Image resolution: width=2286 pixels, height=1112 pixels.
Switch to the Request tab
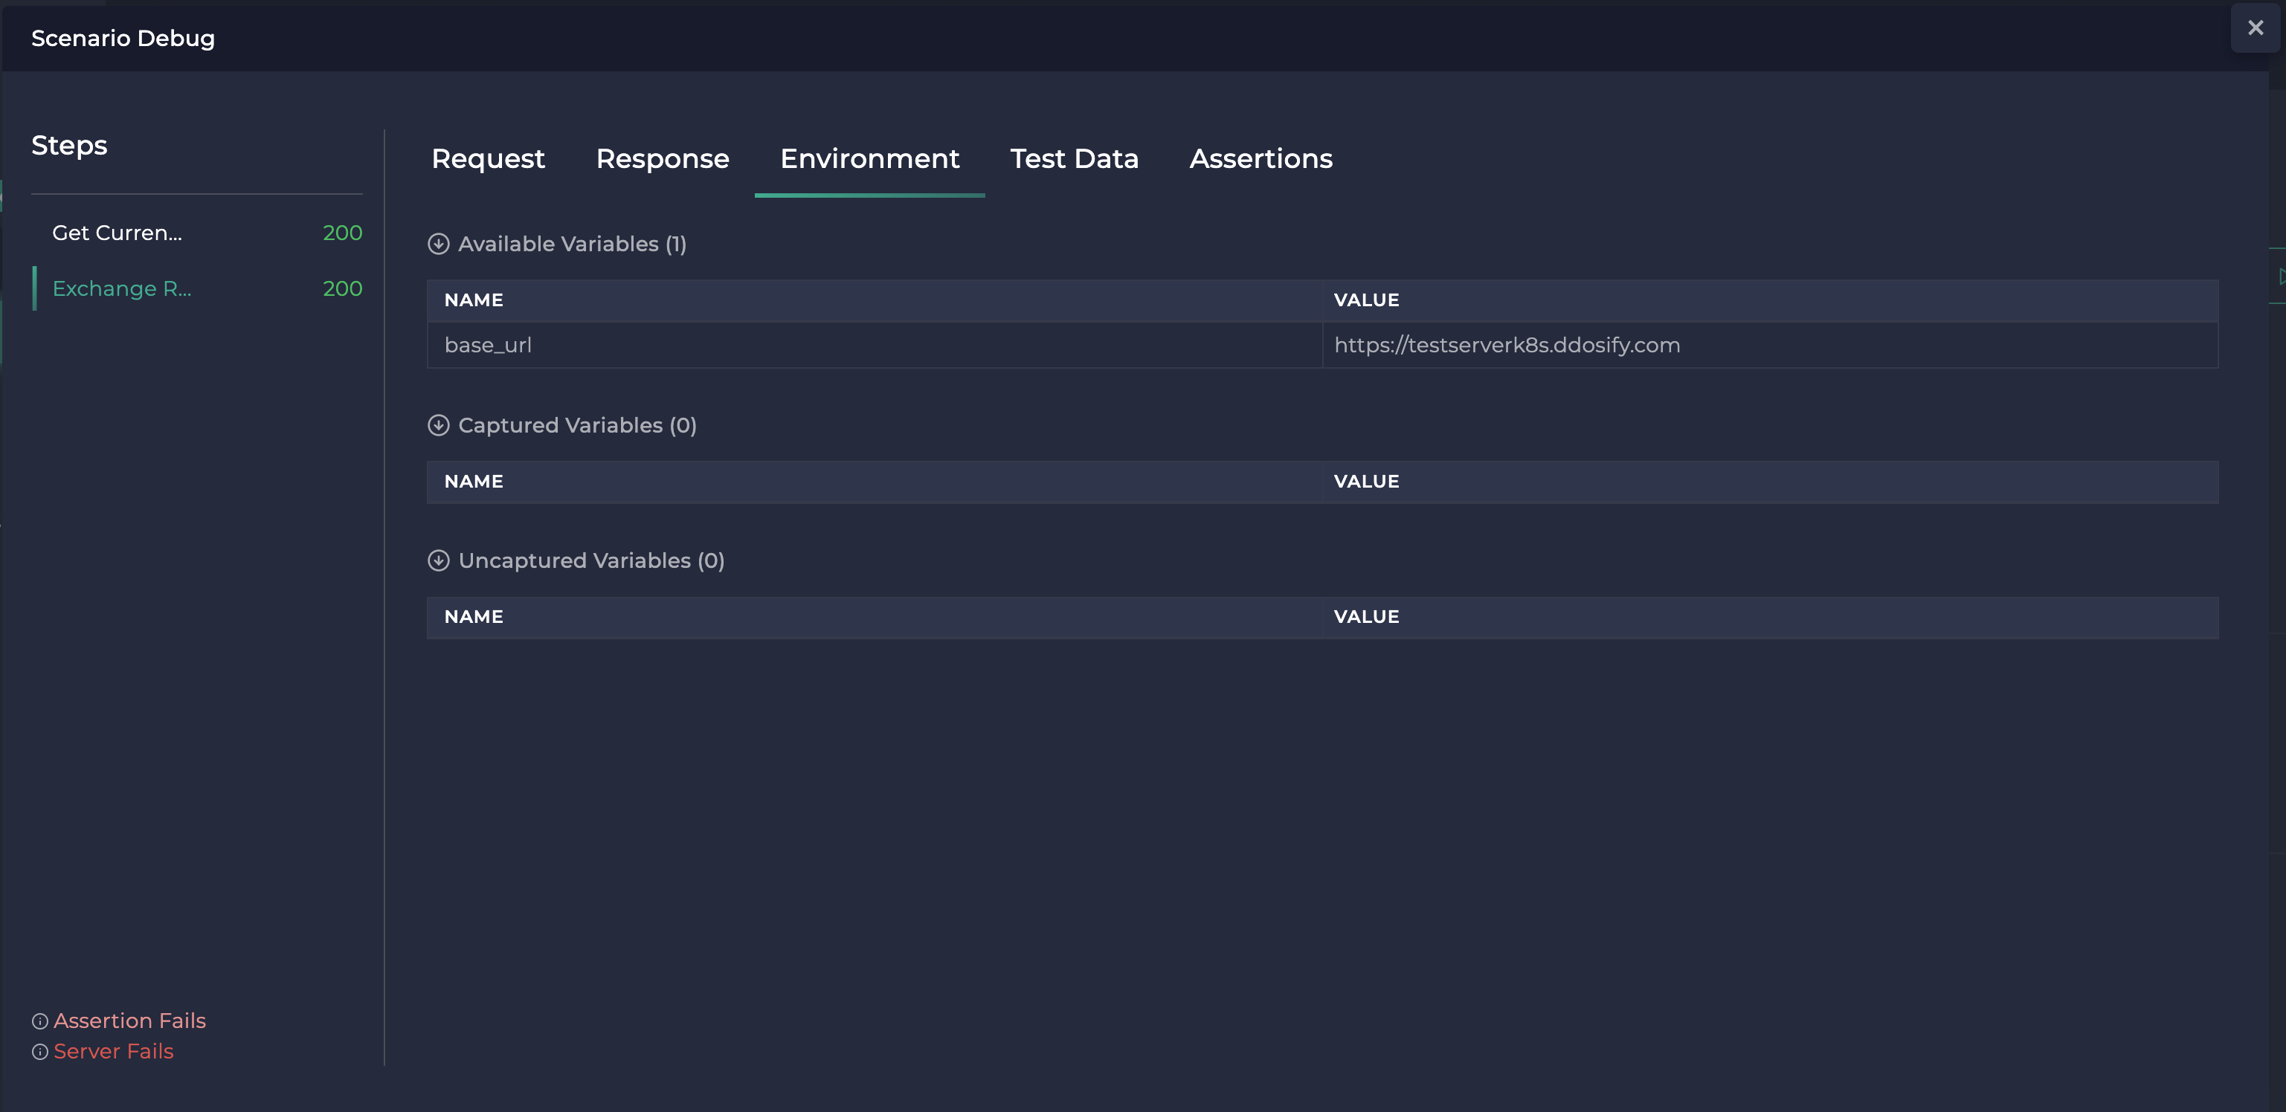[488, 159]
